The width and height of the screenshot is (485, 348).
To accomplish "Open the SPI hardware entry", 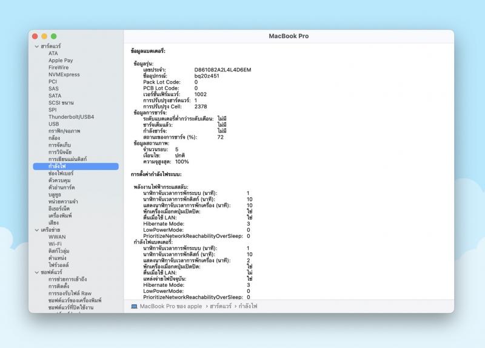I will click(x=53, y=110).
